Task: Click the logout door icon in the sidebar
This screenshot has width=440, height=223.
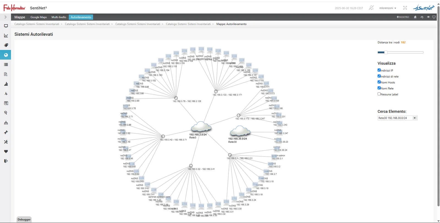Action: [x=6, y=161]
